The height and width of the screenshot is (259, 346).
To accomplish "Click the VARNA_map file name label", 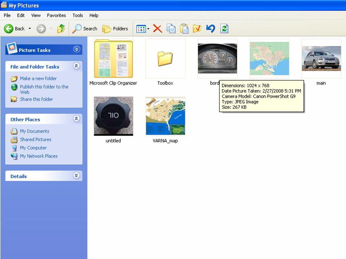I will click(165, 141).
